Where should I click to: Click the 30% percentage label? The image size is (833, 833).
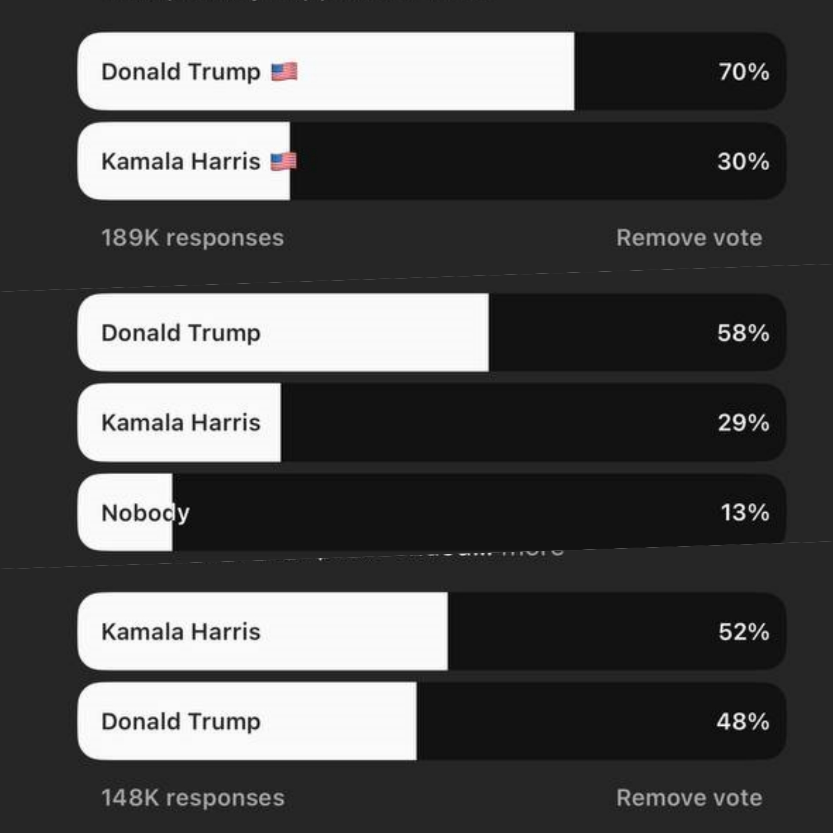743,161
